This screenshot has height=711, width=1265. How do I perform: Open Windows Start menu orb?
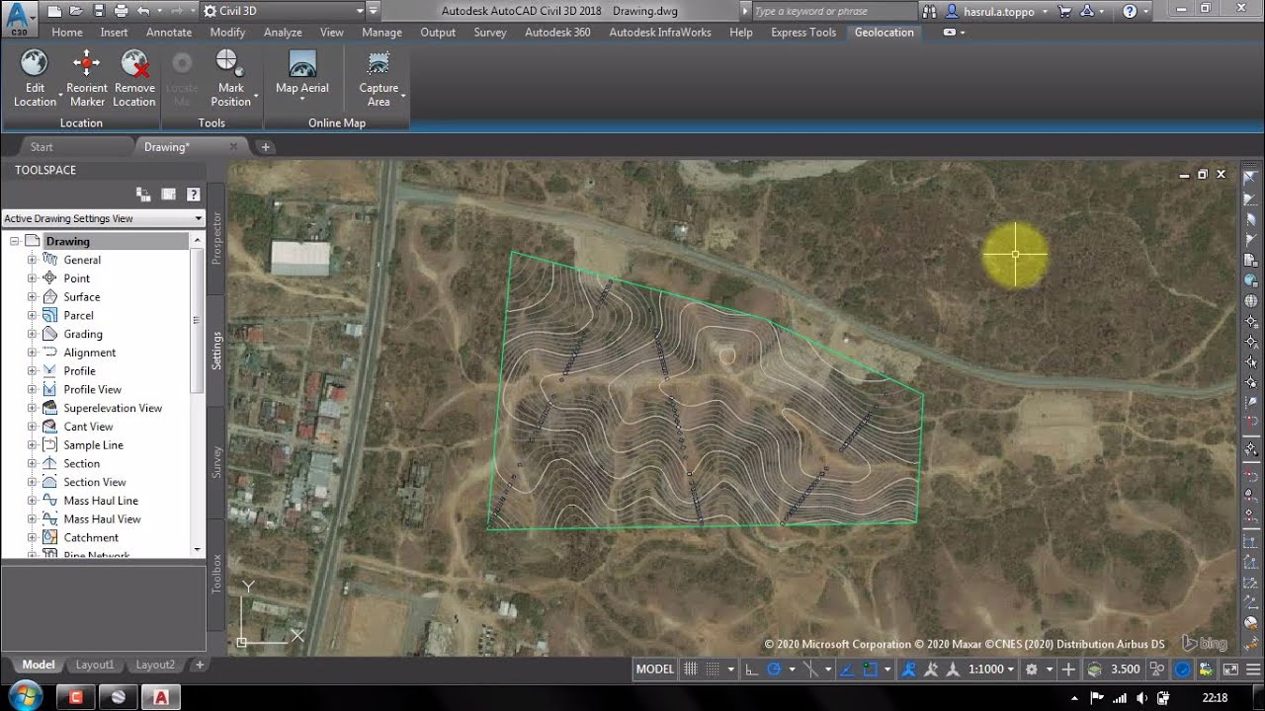25,694
